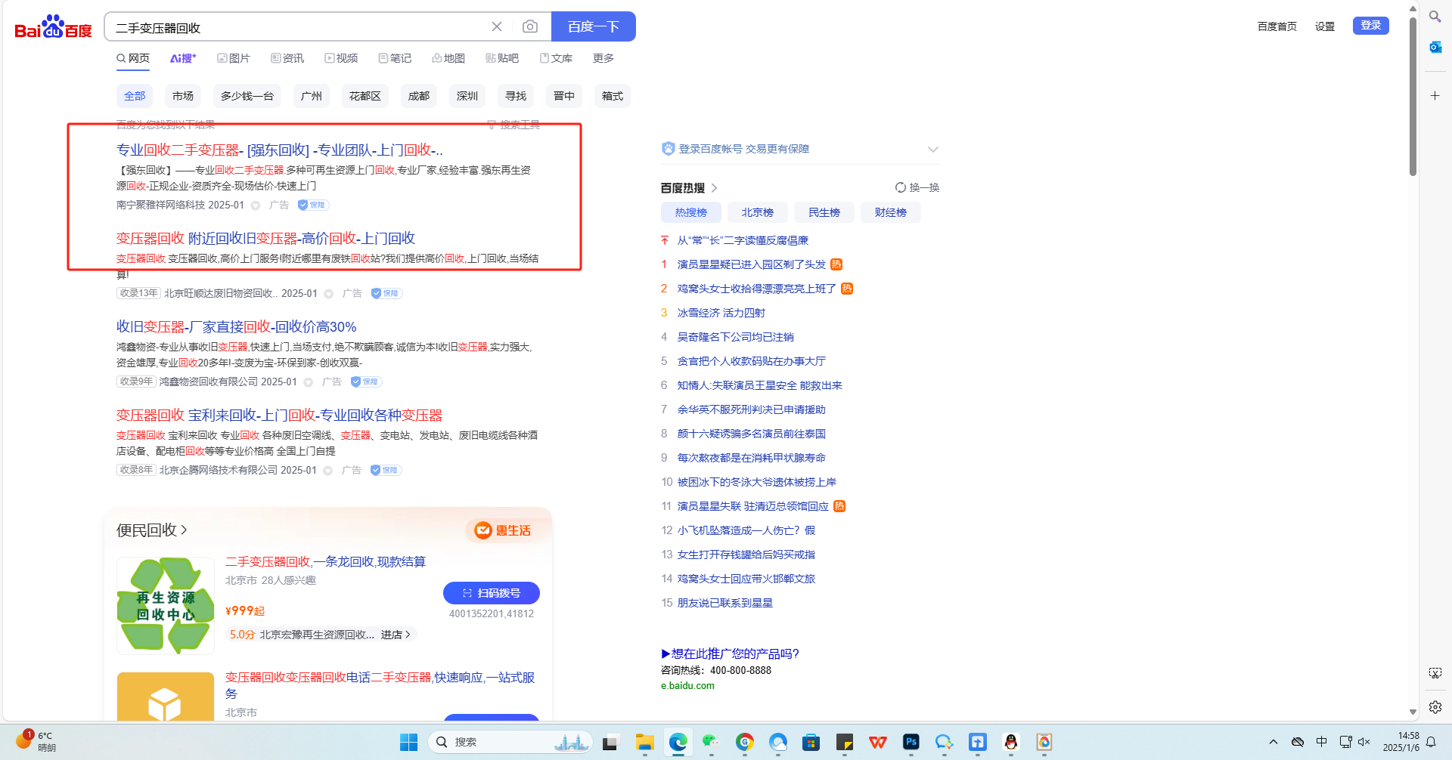Screen dimensions: 1452x760
Task: Launch WPS Office from taskbar
Action: point(877,743)
